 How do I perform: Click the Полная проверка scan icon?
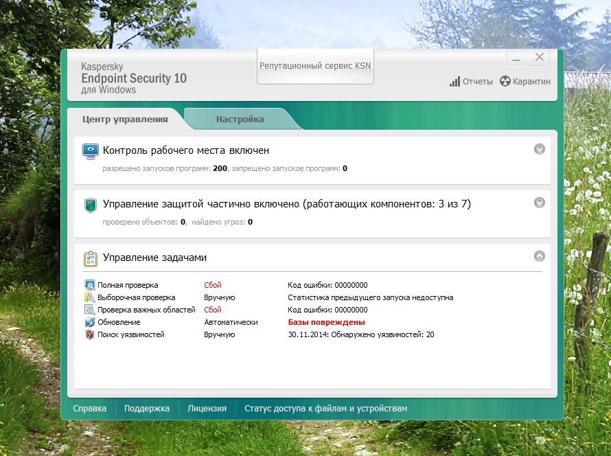pos(90,285)
